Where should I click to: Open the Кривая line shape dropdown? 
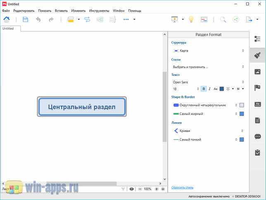click(208, 131)
